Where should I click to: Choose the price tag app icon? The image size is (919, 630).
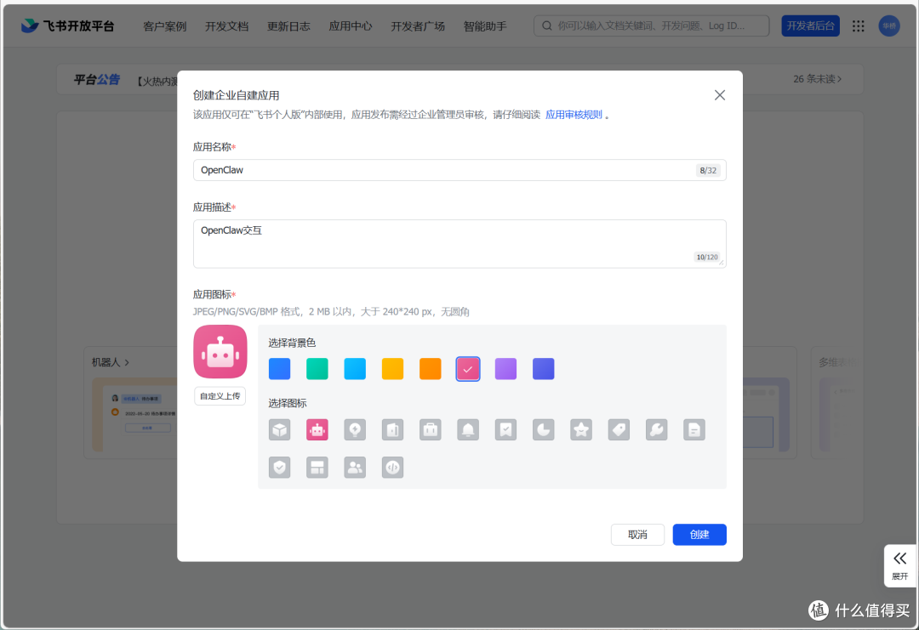[x=619, y=429]
